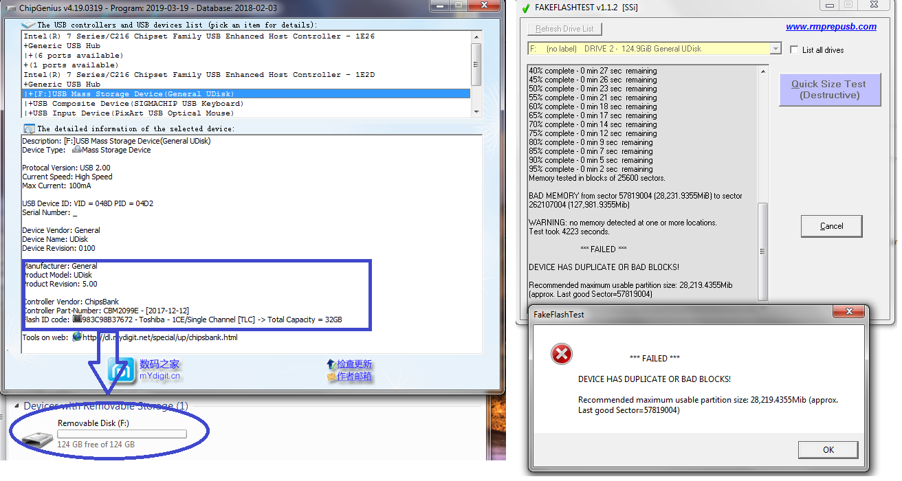Select USB Mass Storage Device(General UDisk) row
The width and height of the screenshot is (902, 481).
[247, 94]
